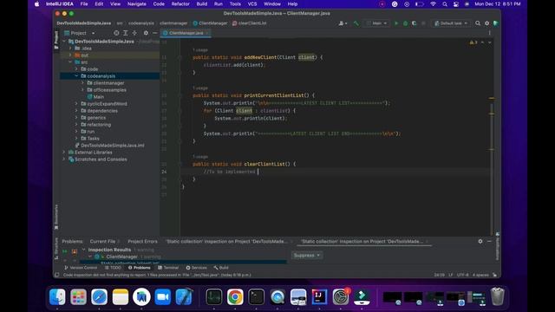555x312 pixels.
Task: Open the Services tool window button
Action: [x=197, y=268]
